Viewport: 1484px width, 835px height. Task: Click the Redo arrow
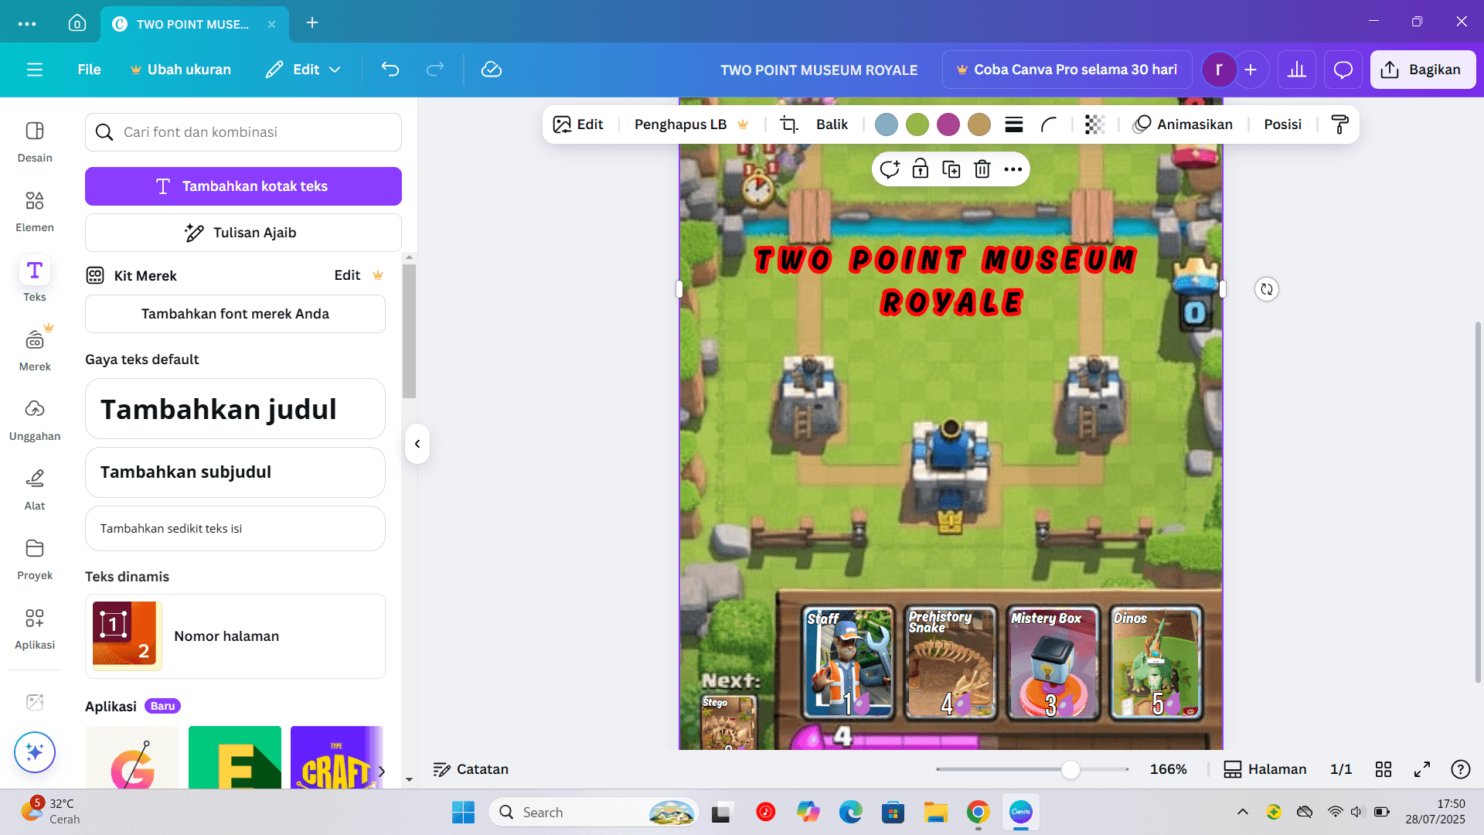(x=435, y=70)
